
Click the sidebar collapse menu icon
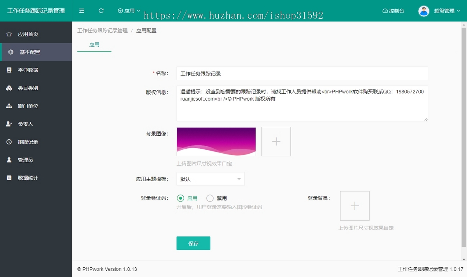pyautogui.click(x=82, y=11)
